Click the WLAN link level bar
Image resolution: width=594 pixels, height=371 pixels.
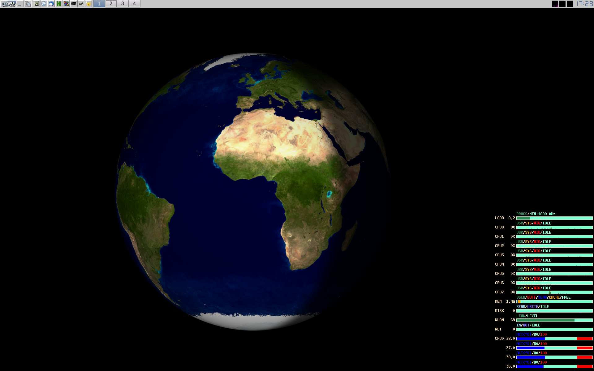coord(554,320)
